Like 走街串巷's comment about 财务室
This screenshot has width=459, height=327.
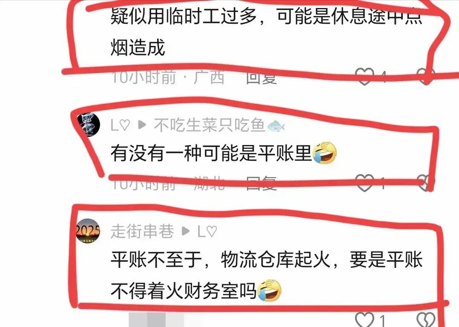coord(364,320)
